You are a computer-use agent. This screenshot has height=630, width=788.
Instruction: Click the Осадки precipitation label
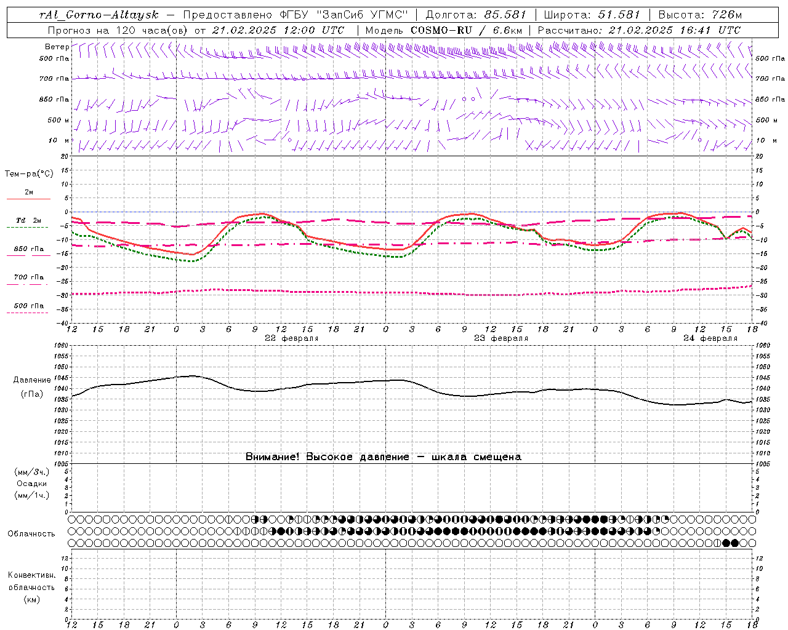pos(31,484)
